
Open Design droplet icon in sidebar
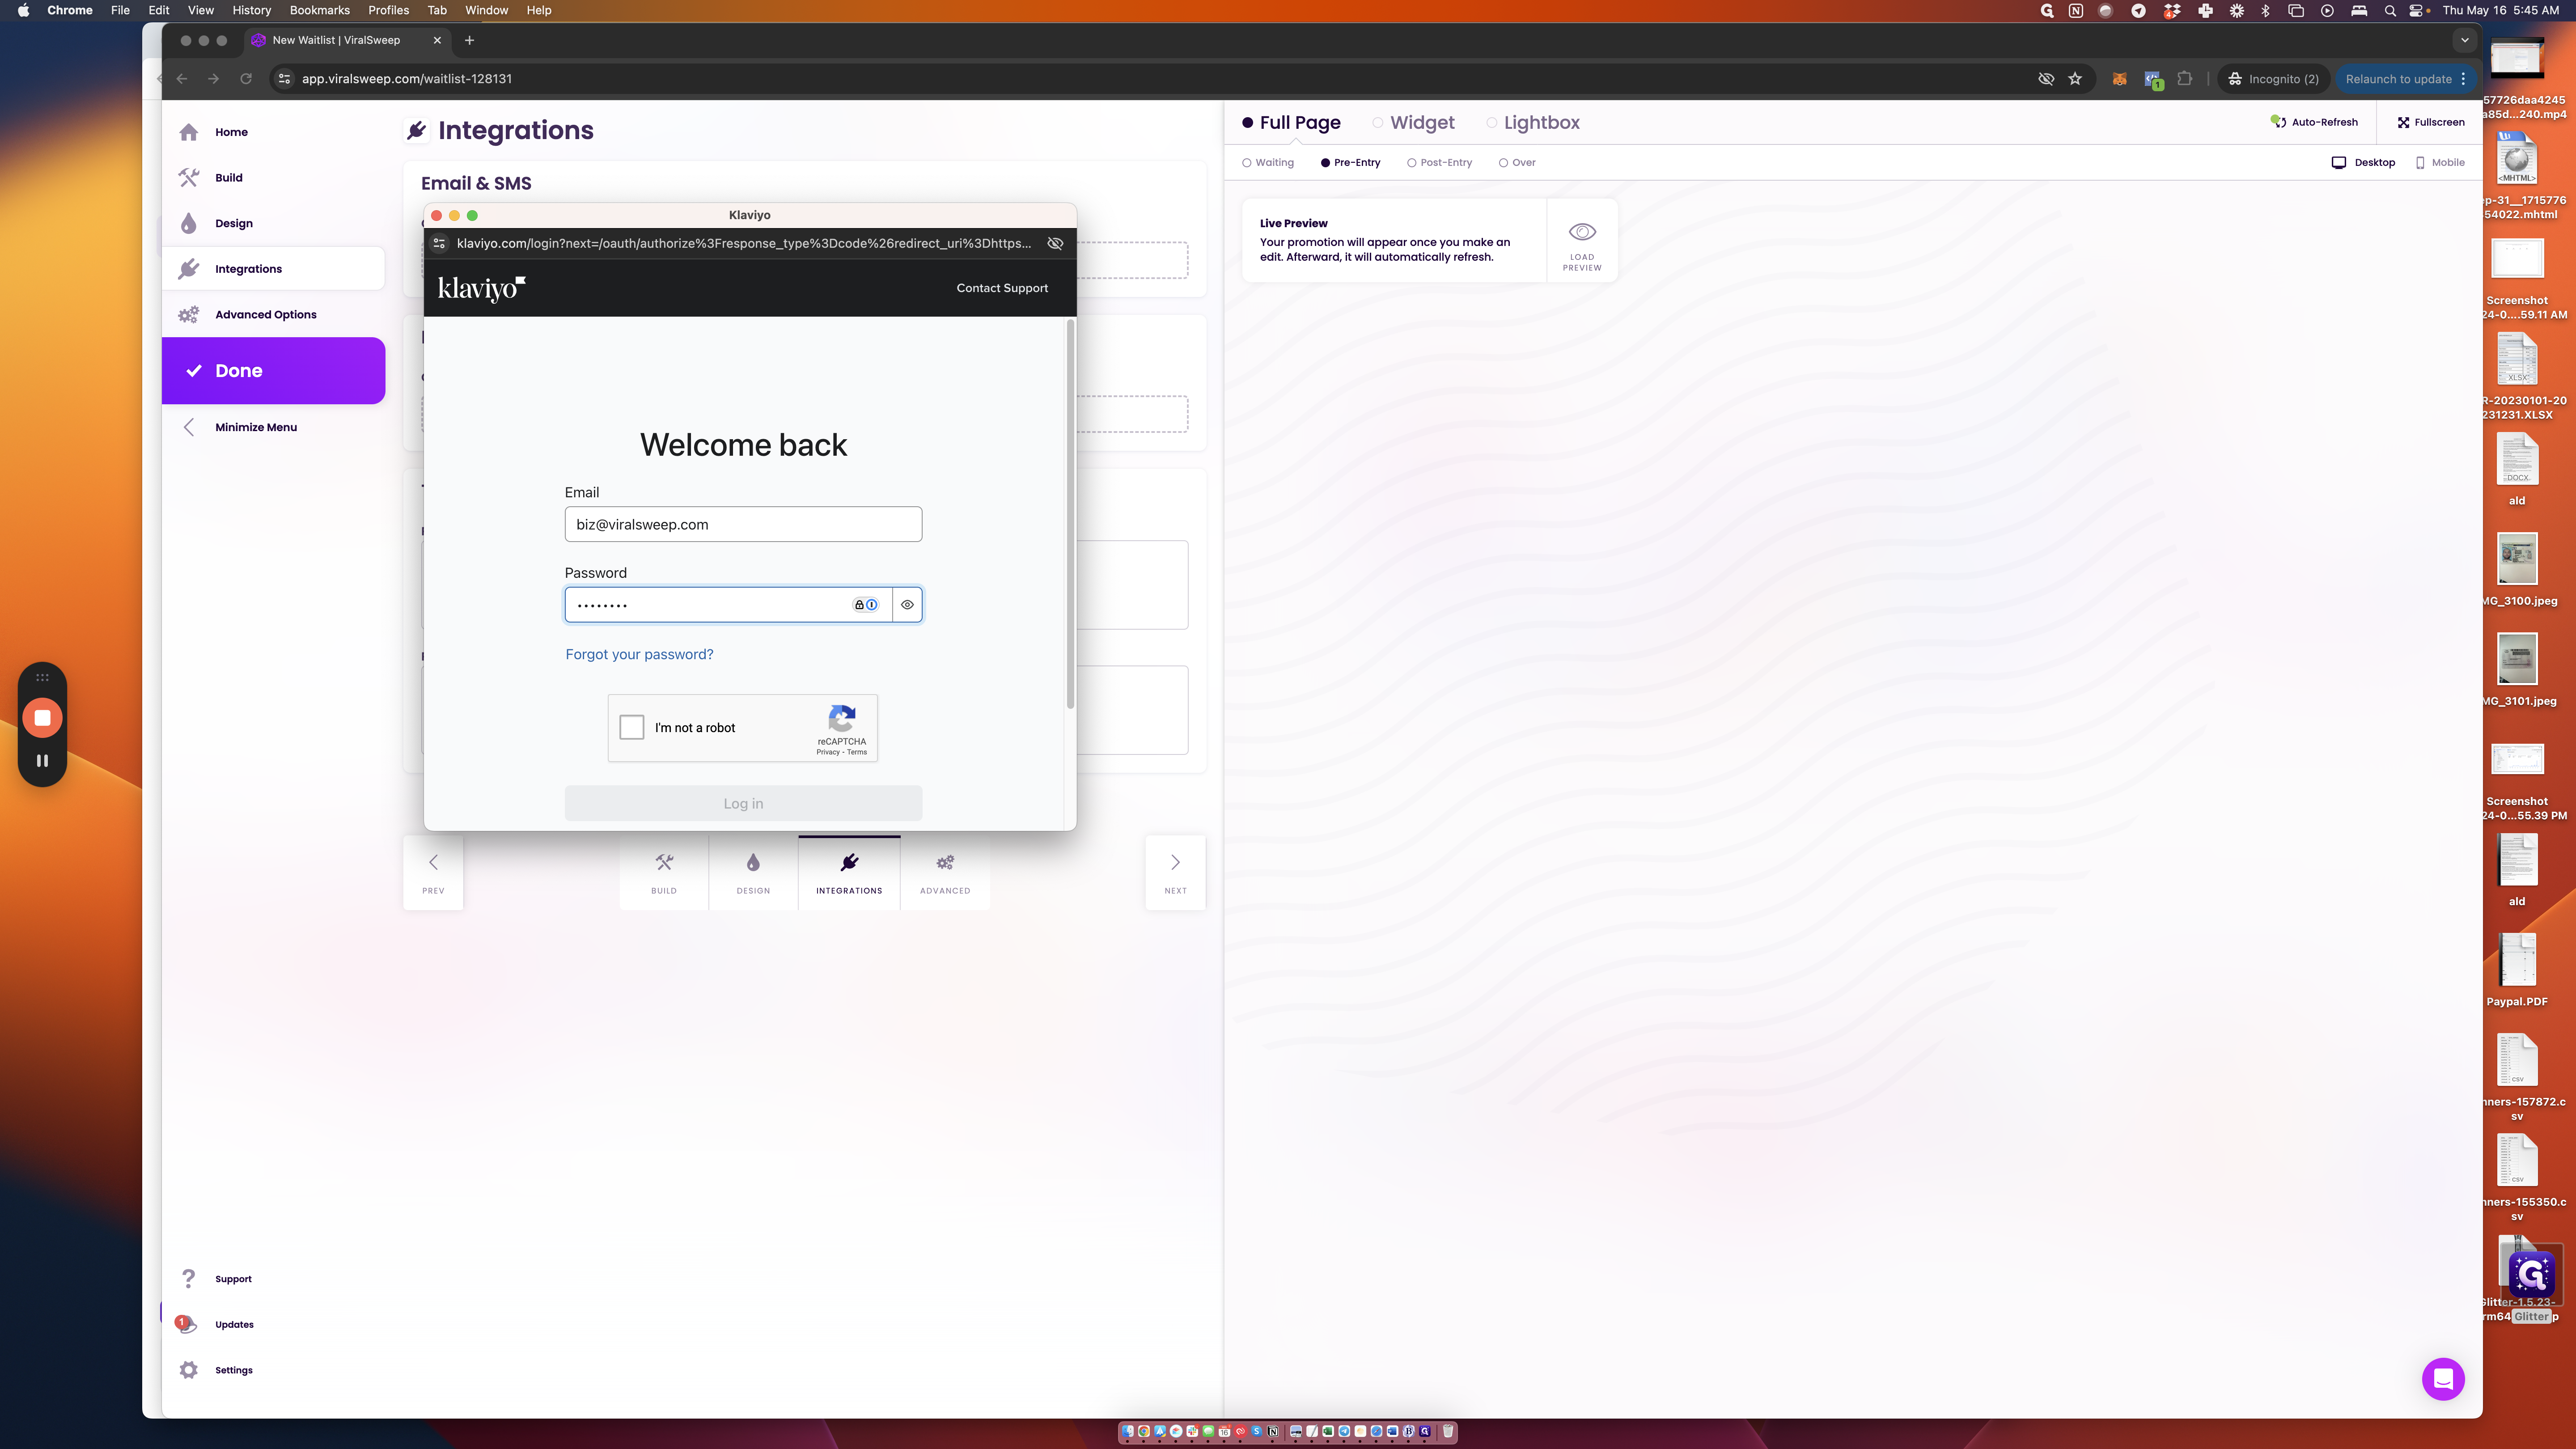[189, 223]
